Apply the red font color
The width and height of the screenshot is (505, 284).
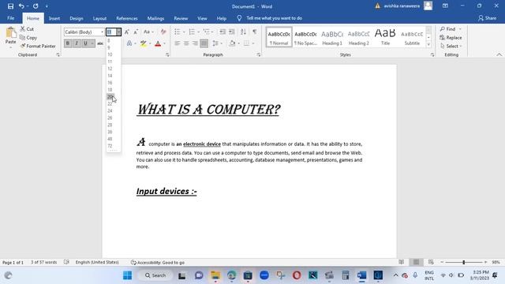click(x=158, y=43)
